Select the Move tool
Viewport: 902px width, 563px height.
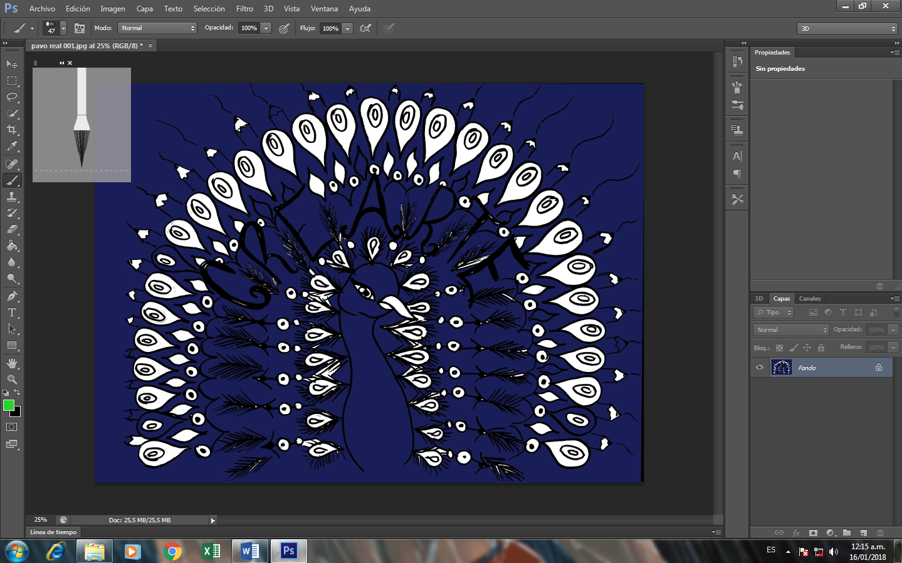coord(12,64)
